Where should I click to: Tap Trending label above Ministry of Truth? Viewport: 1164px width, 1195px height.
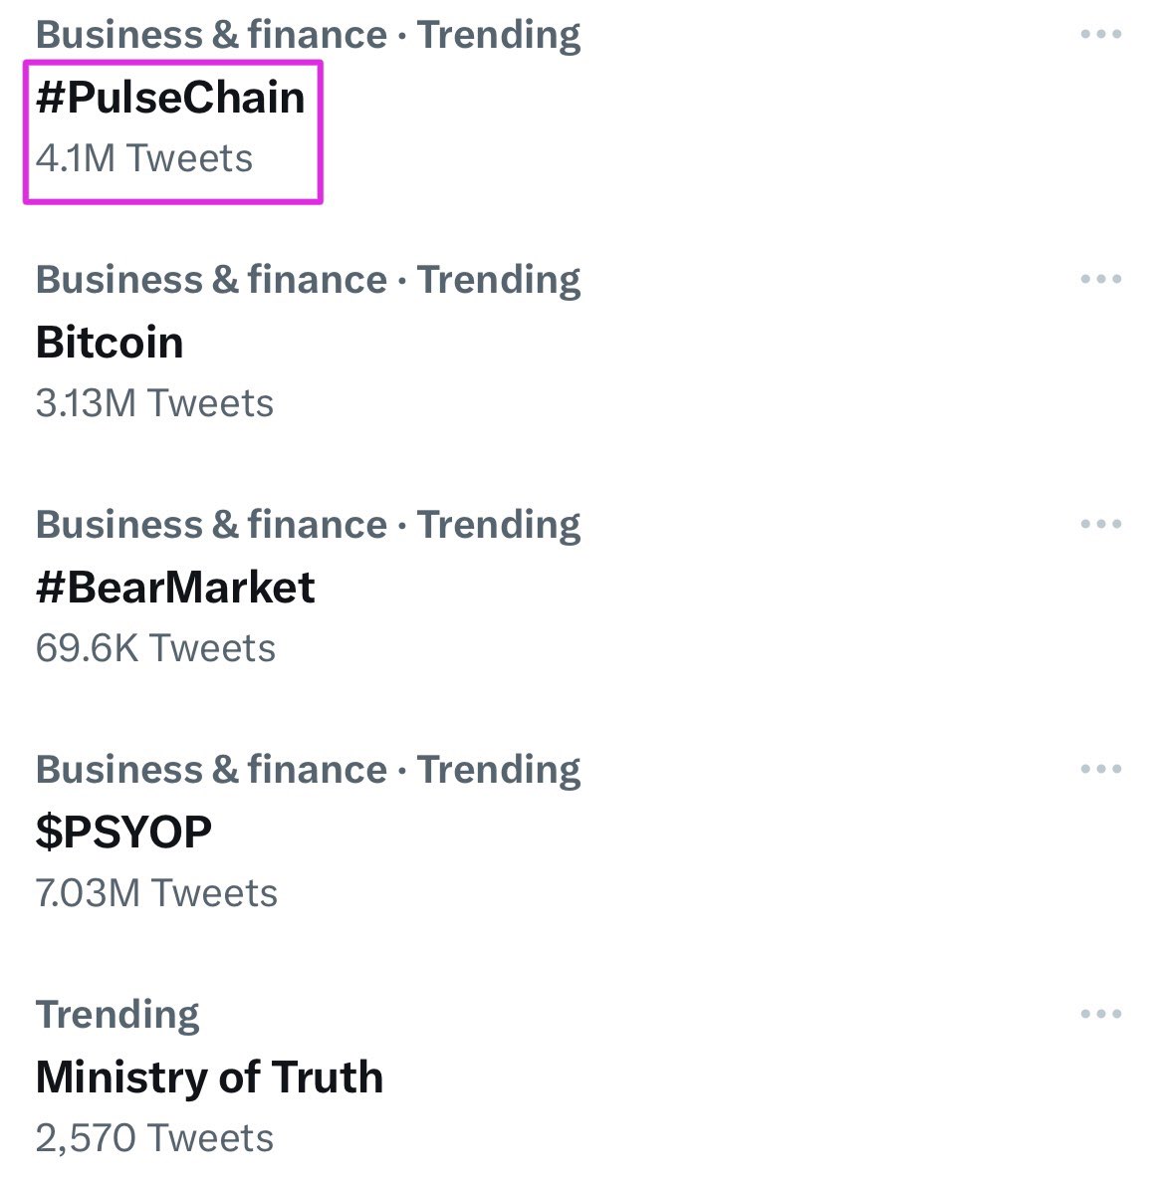click(117, 1015)
